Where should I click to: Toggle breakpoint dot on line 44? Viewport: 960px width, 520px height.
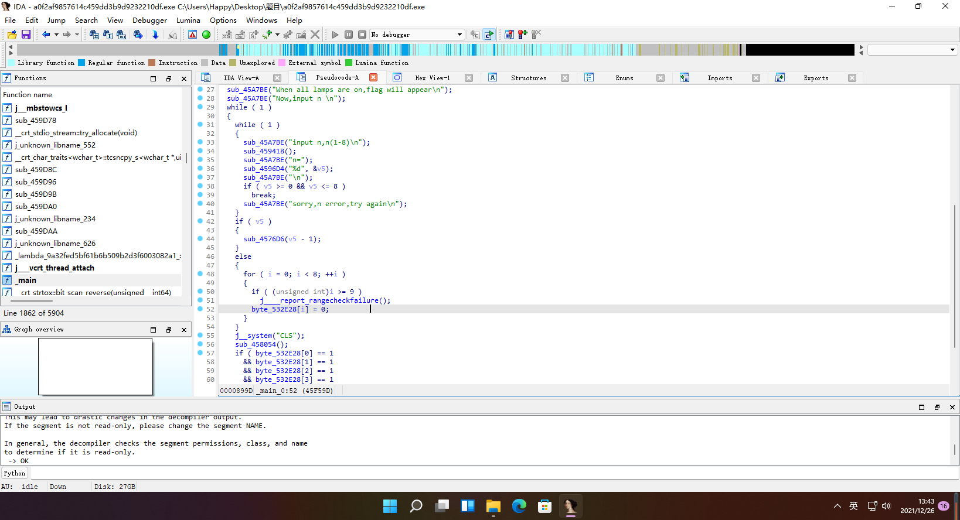click(200, 239)
